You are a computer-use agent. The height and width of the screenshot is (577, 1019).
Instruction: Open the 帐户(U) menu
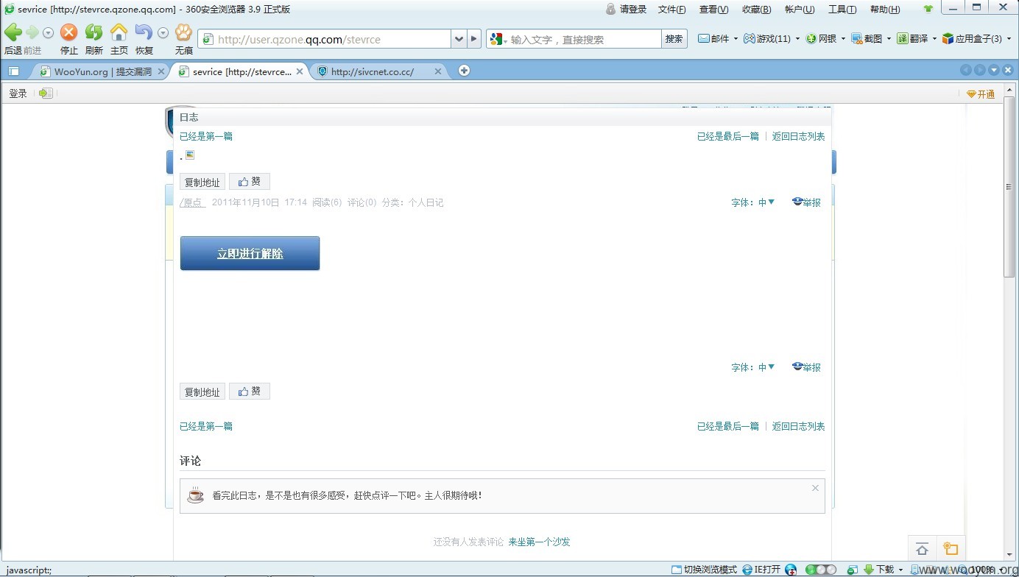800,10
